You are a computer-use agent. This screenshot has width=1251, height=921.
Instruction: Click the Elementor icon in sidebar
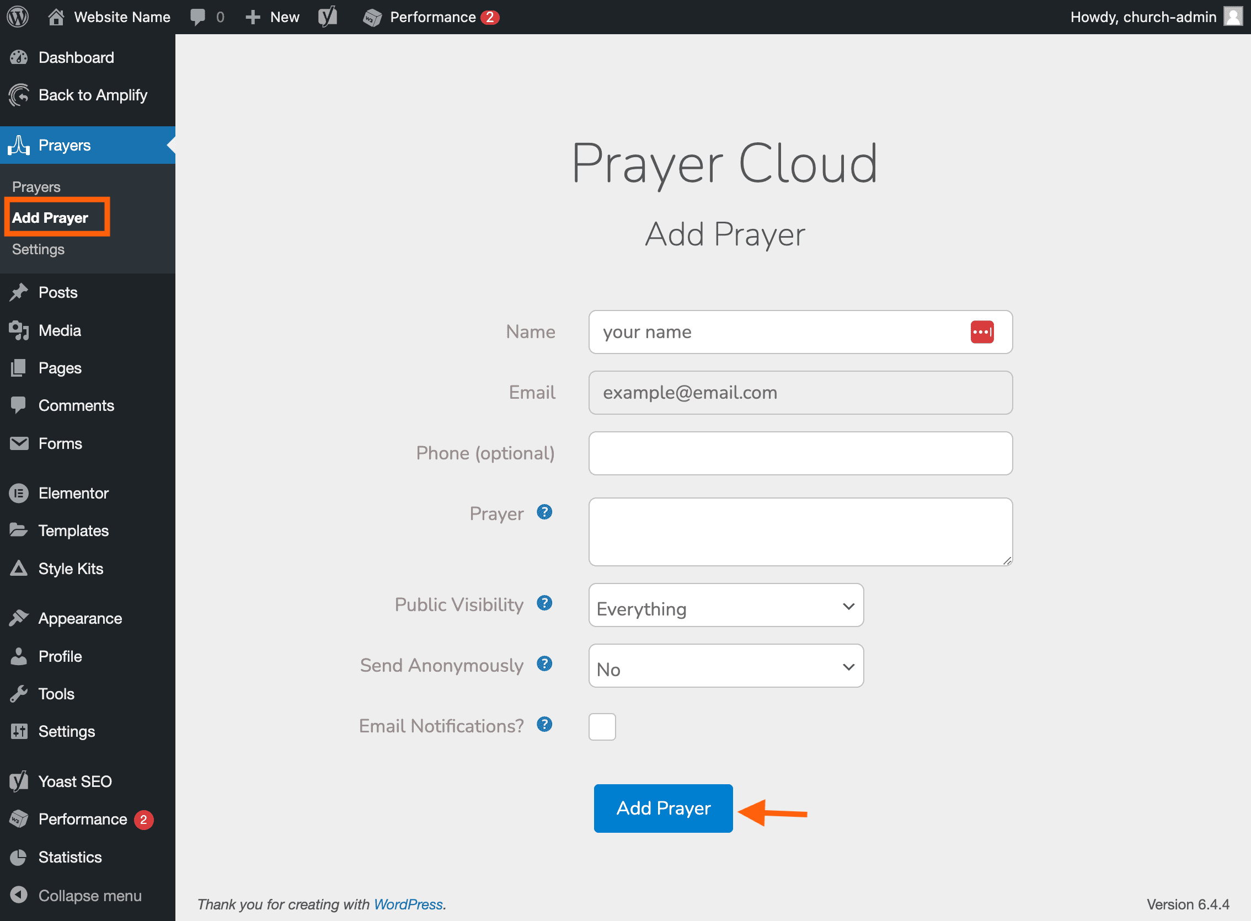point(19,493)
